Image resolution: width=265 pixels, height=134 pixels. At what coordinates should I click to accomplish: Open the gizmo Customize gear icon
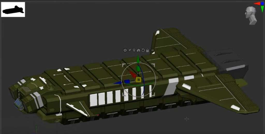125,50
